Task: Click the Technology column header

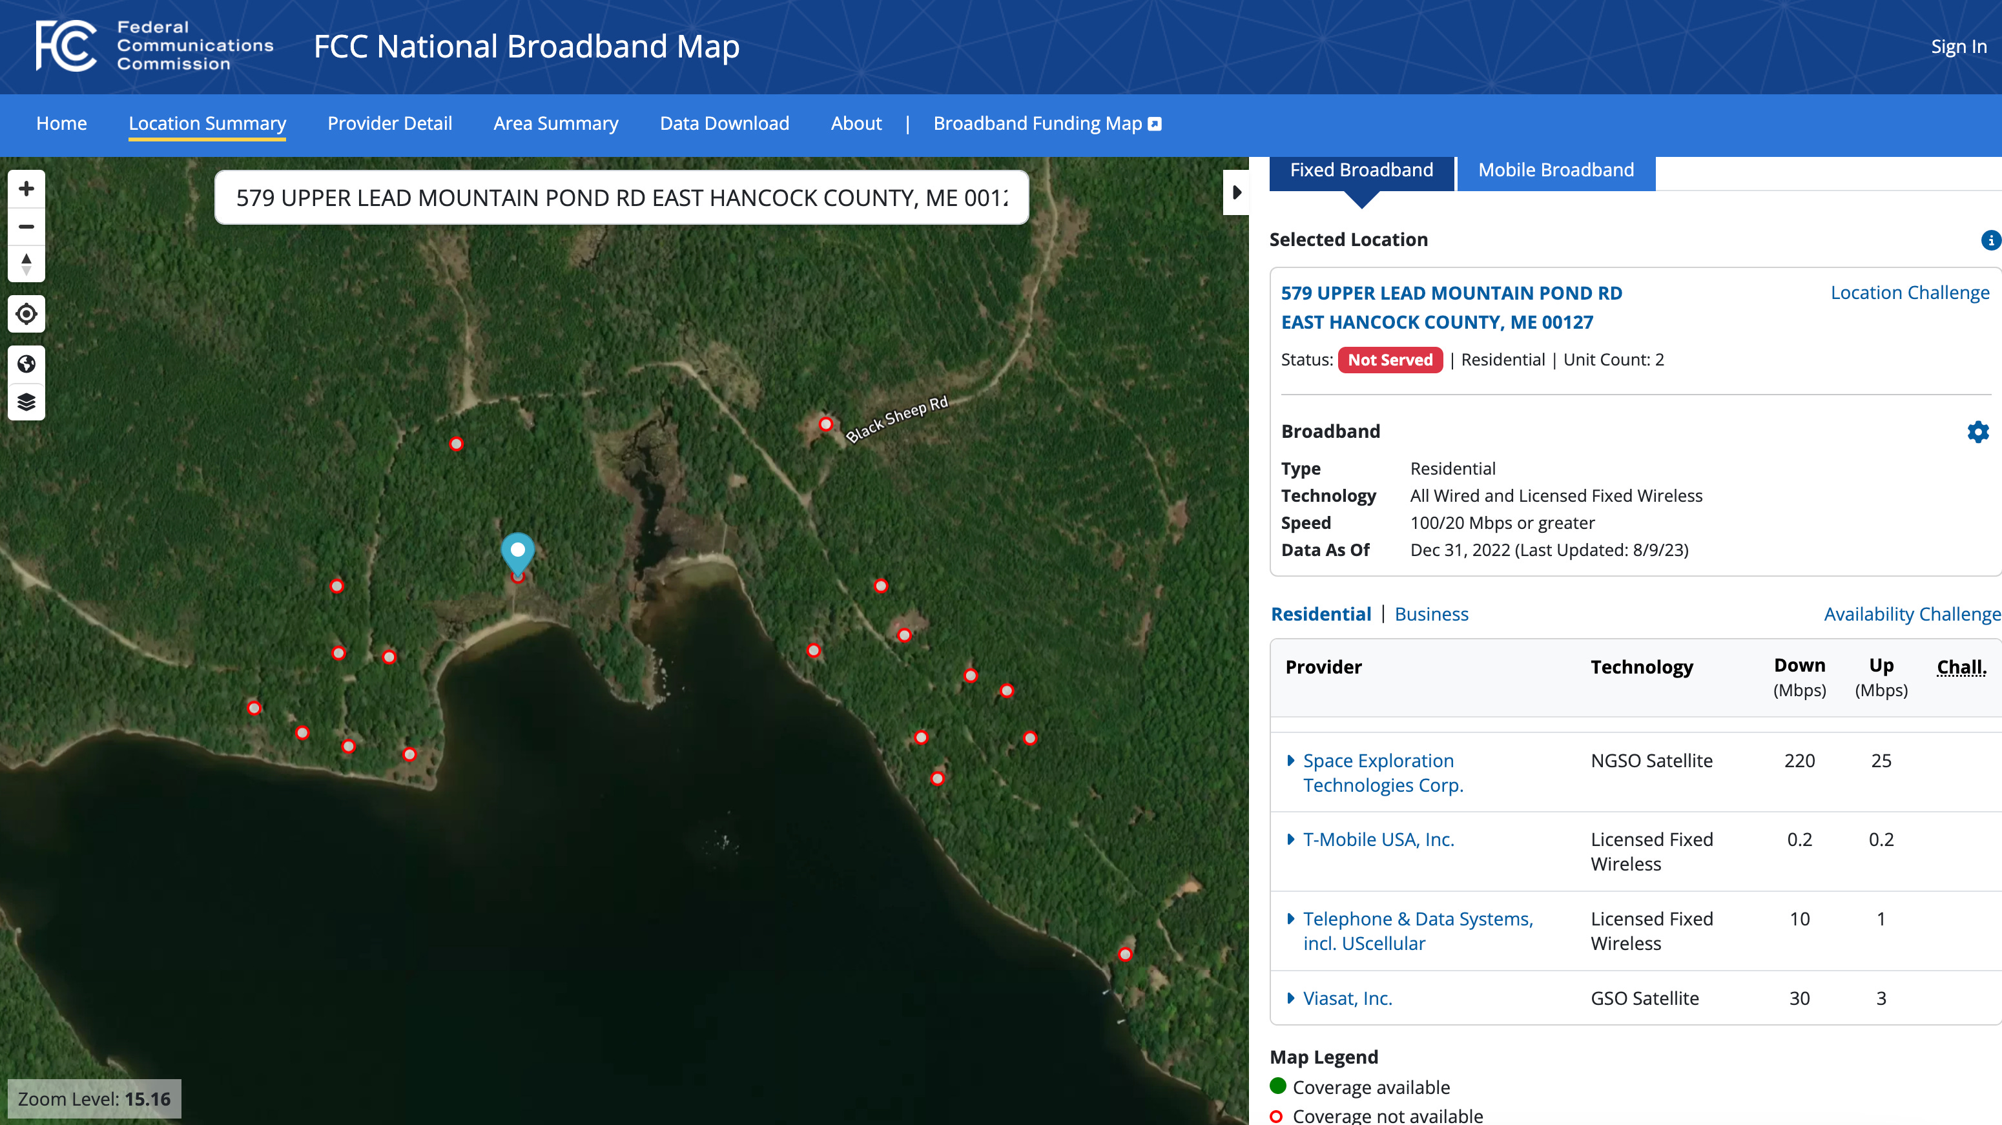Action: 1642,667
